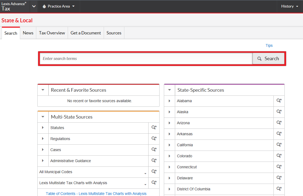
Task: Open the Get a Document tab
Action: (86, 33)
